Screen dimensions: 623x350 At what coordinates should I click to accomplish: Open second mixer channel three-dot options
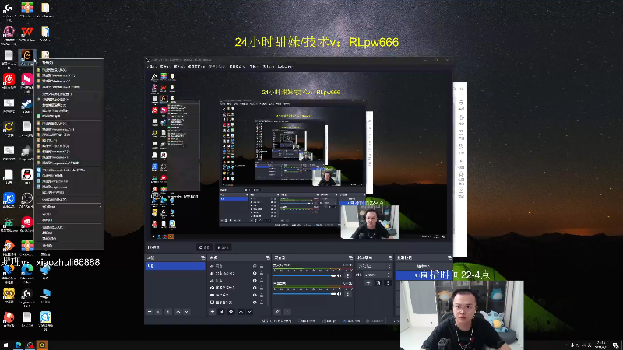(x=347, y=294)
